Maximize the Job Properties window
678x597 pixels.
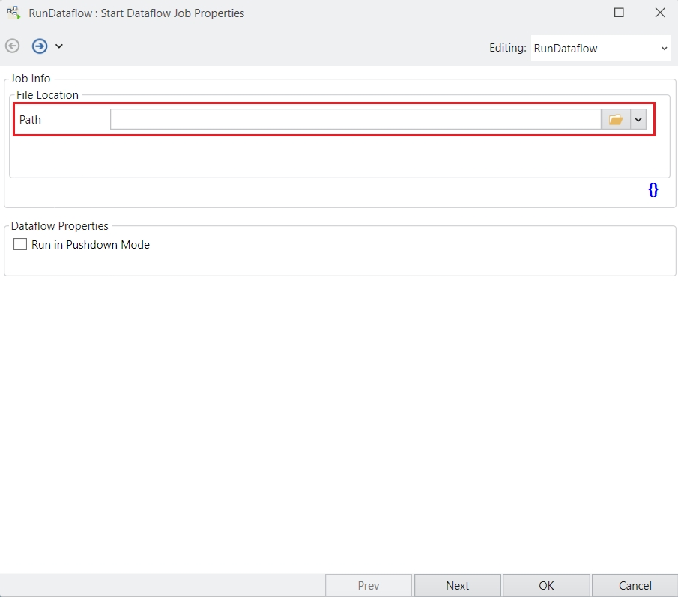tap(619, 13)
